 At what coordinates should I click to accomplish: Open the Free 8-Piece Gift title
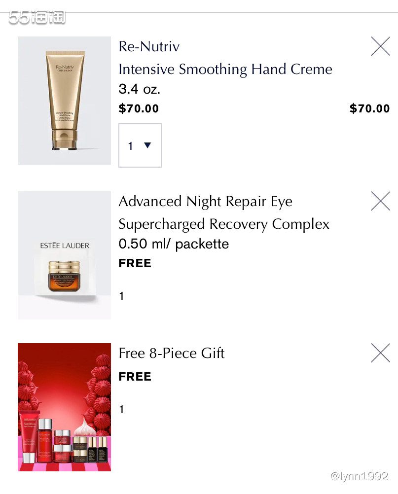172,353
